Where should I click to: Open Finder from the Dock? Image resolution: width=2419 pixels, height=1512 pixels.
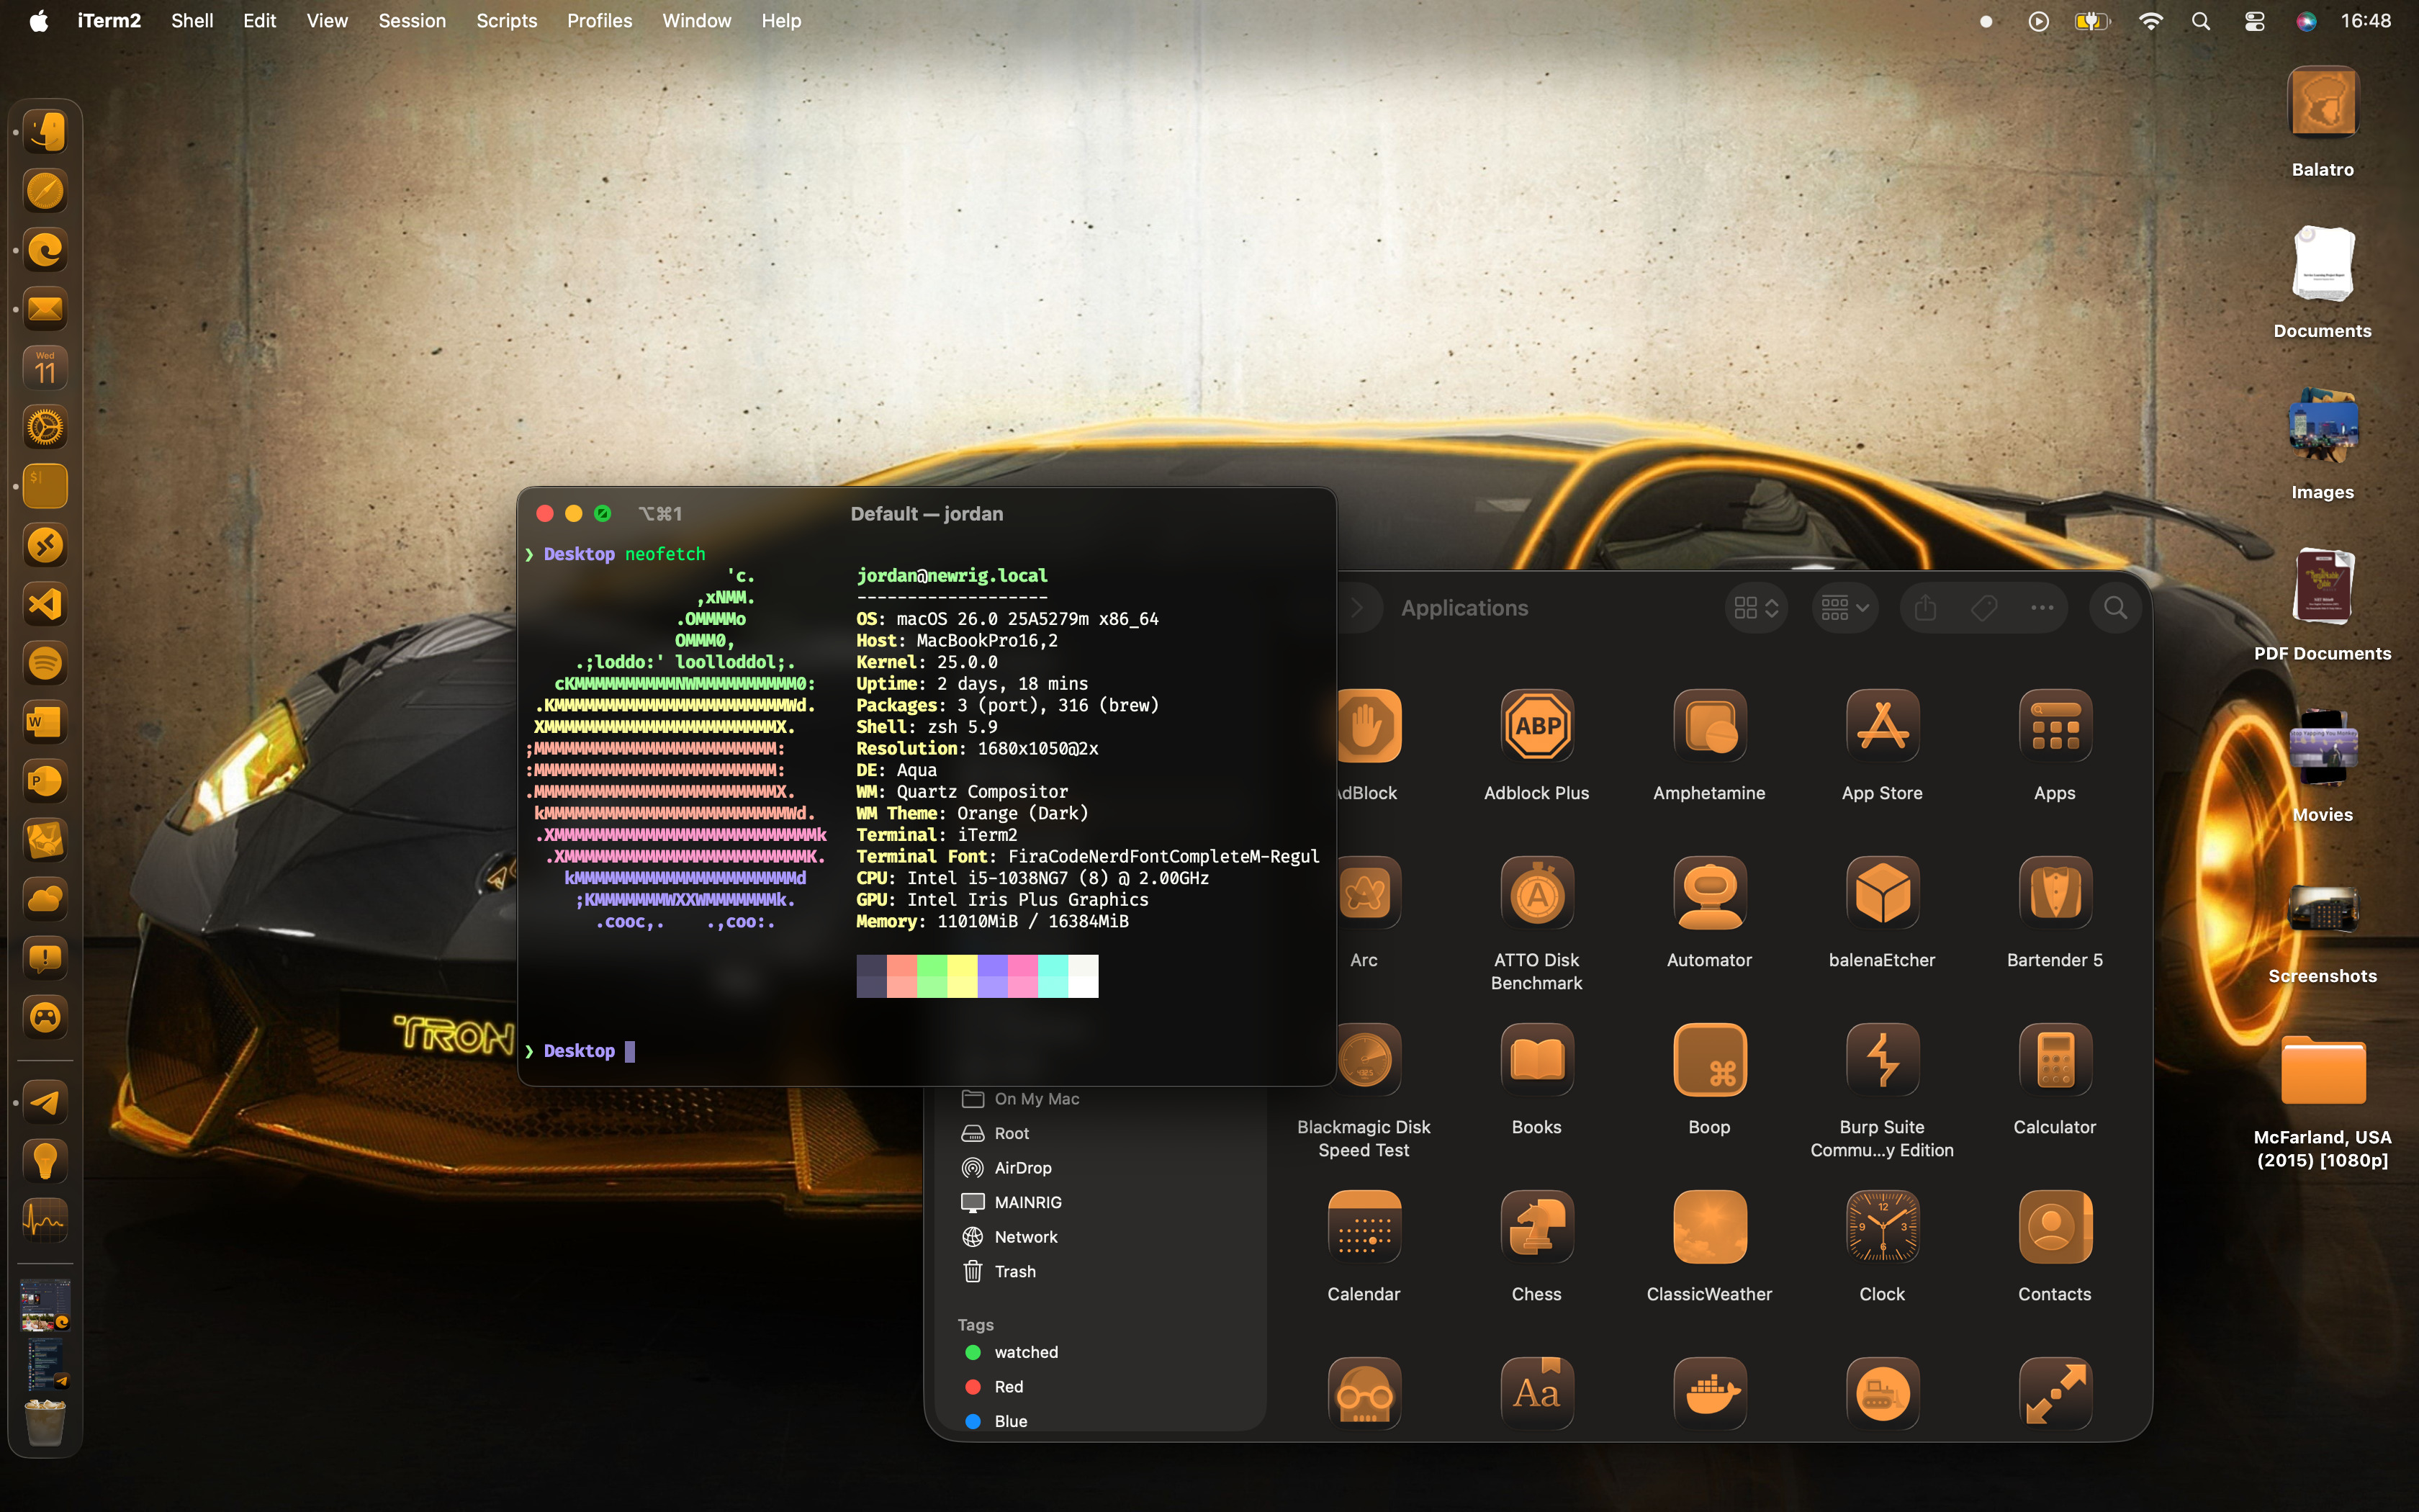(45, 132)
